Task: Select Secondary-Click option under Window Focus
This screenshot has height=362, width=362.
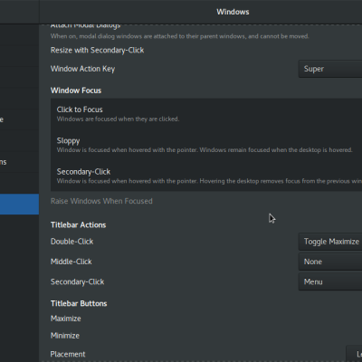Action: [206, 176]
